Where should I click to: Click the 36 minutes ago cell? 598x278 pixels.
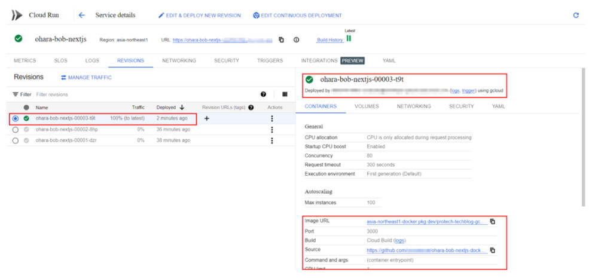click(x=173, y=130)
